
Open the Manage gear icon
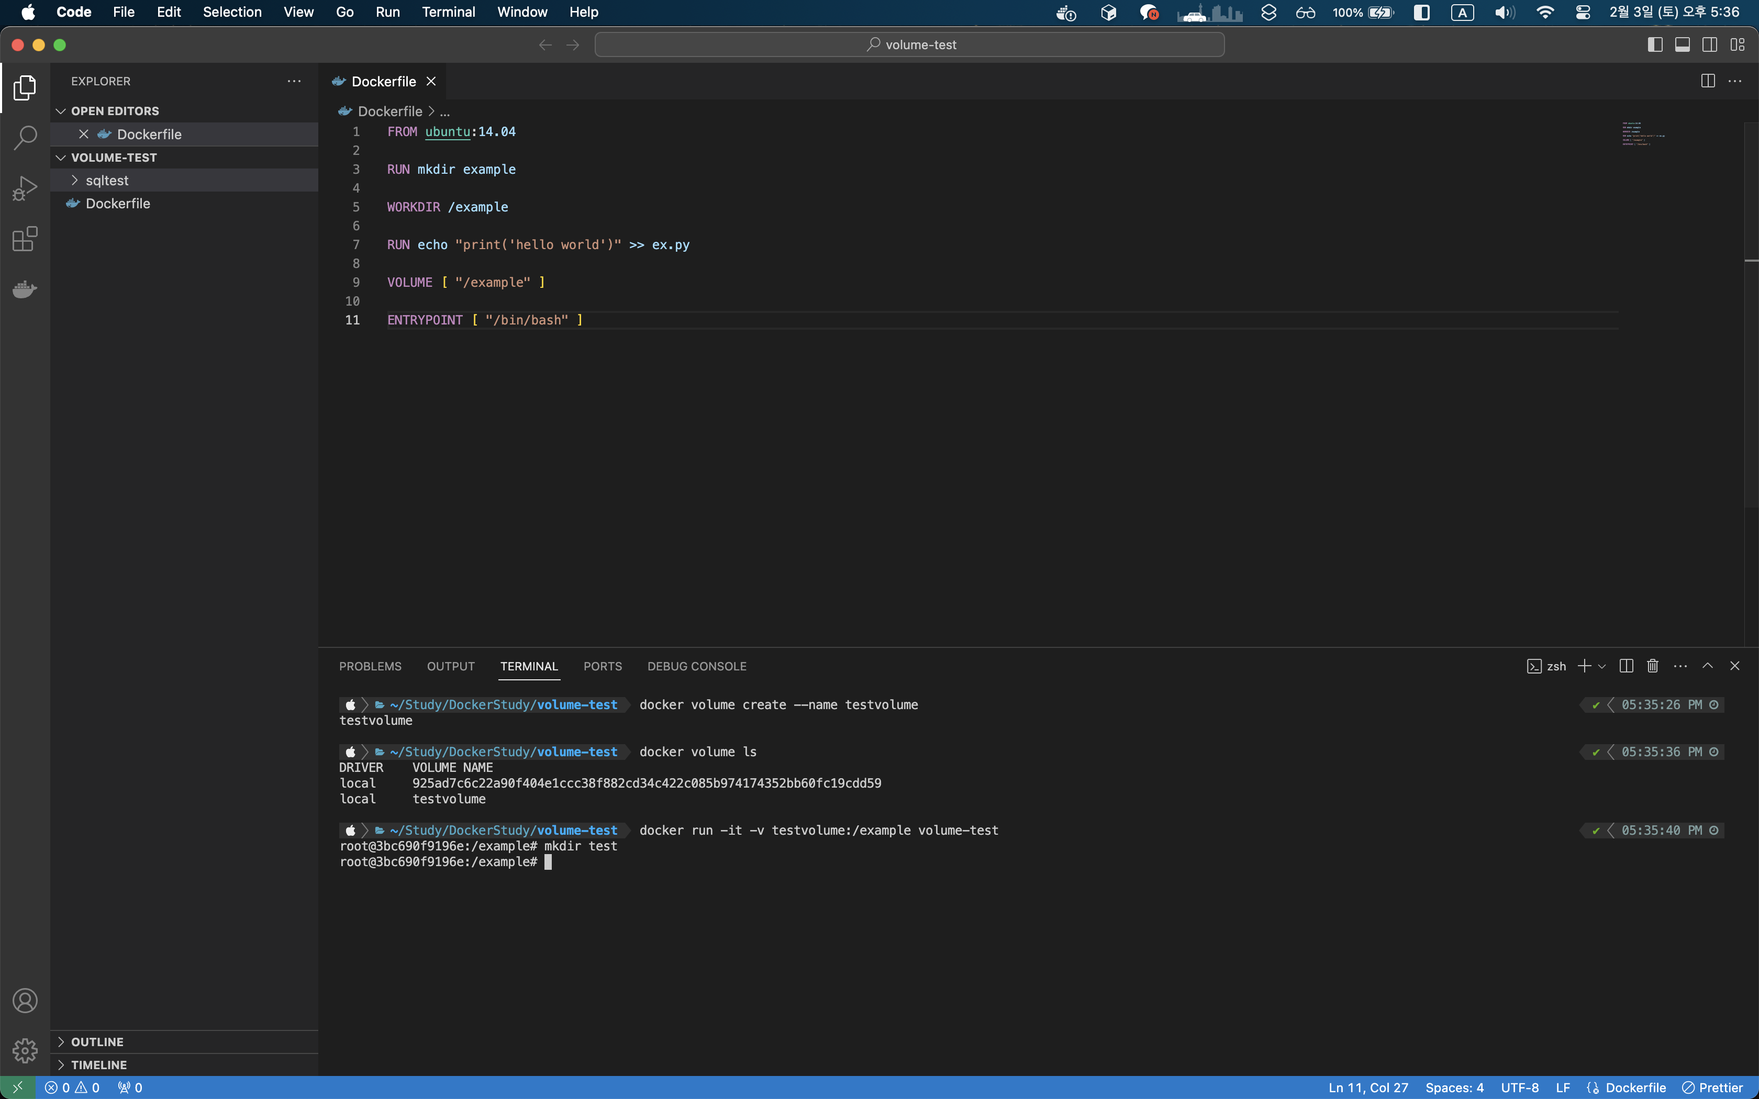25,1050
